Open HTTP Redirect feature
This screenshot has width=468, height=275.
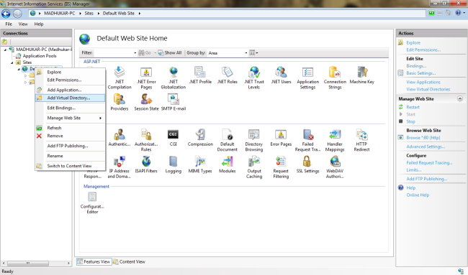[x=361, y=140]
